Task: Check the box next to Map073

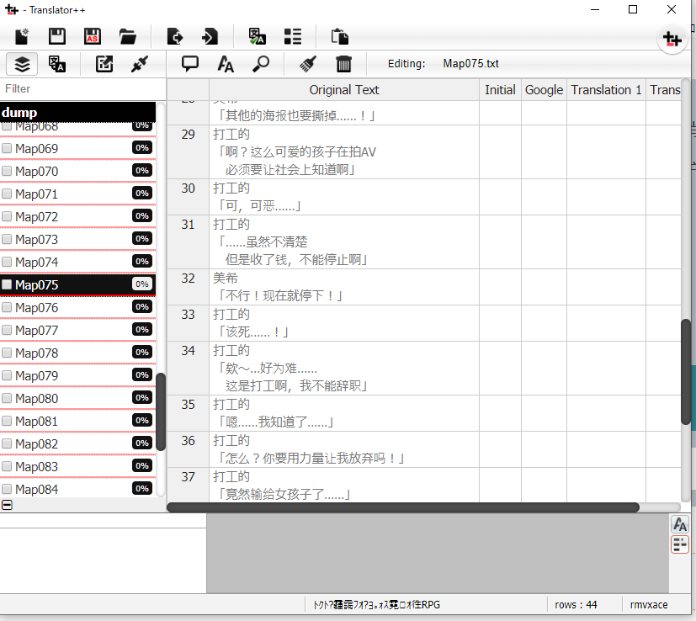Action: point(7,239)
